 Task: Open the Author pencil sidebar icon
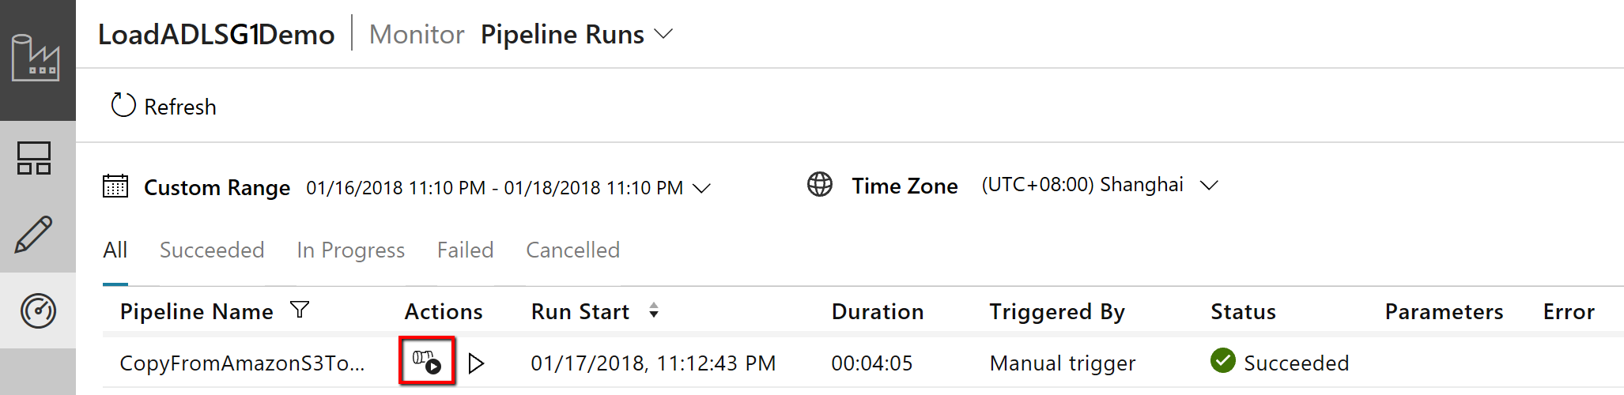[x=34, y=235]
